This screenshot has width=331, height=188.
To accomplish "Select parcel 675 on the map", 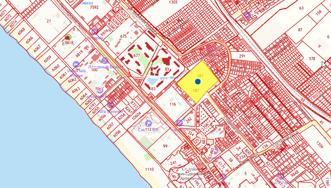I will 123,36.
